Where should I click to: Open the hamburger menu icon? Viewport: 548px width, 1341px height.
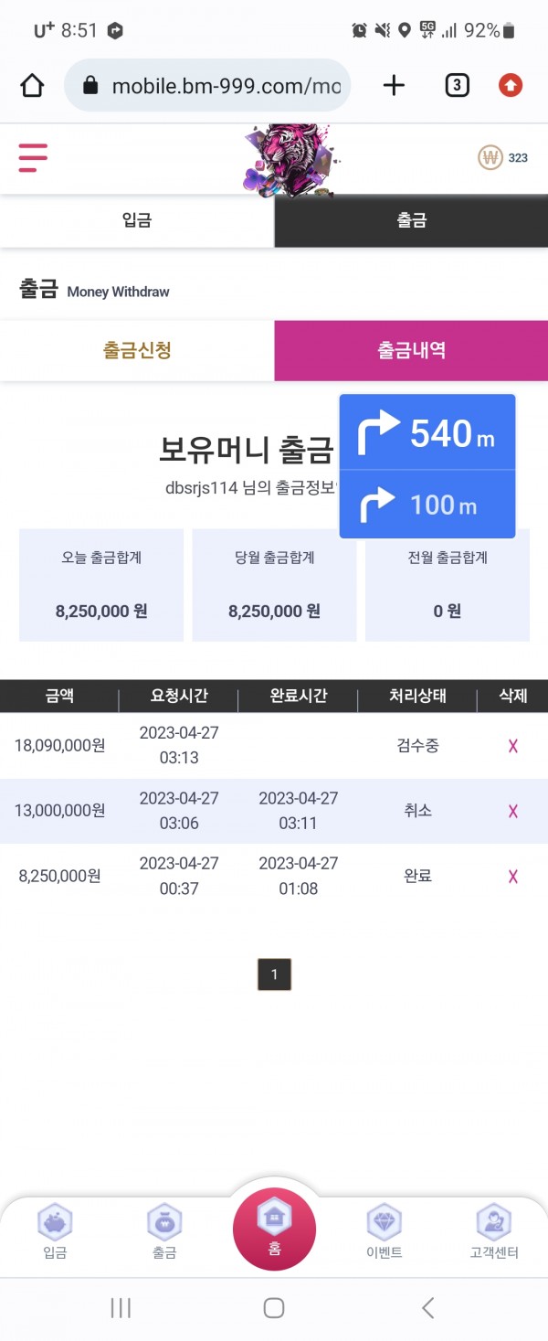(x=33, y=158)
